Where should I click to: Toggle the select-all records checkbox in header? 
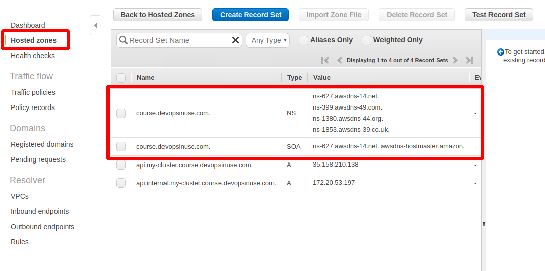click(121, 78)
